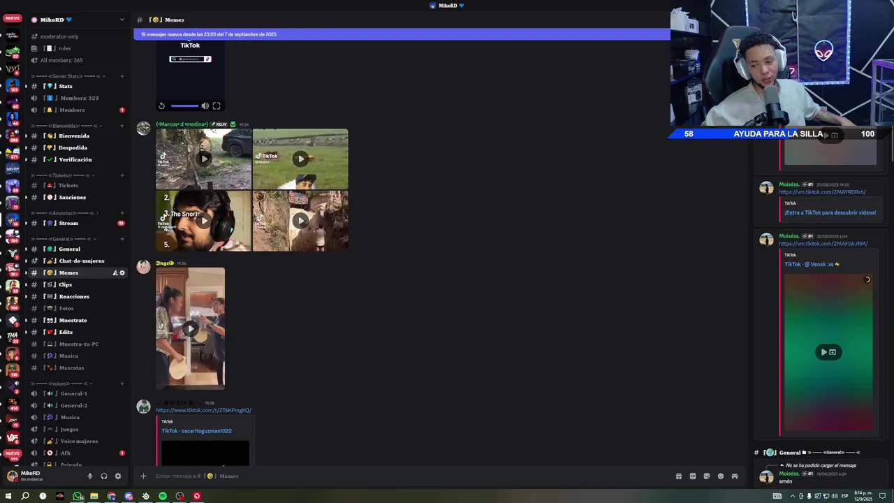Image resolution: width=894 pixels, height=503 pixels.
Task: Open the GIF picker
Action: pyautogui.click(x=692, y=476)
